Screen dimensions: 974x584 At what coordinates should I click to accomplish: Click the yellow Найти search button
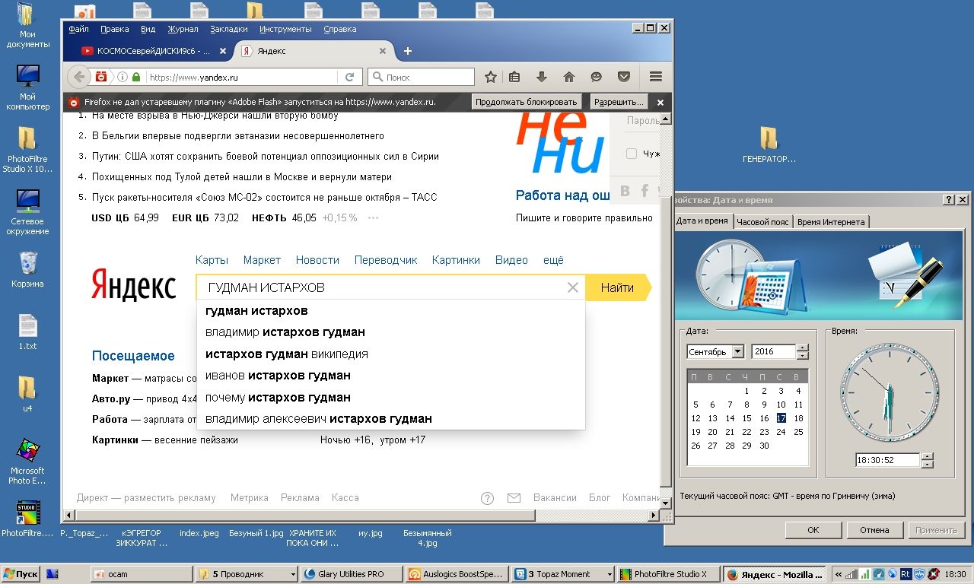coord(617,287)
